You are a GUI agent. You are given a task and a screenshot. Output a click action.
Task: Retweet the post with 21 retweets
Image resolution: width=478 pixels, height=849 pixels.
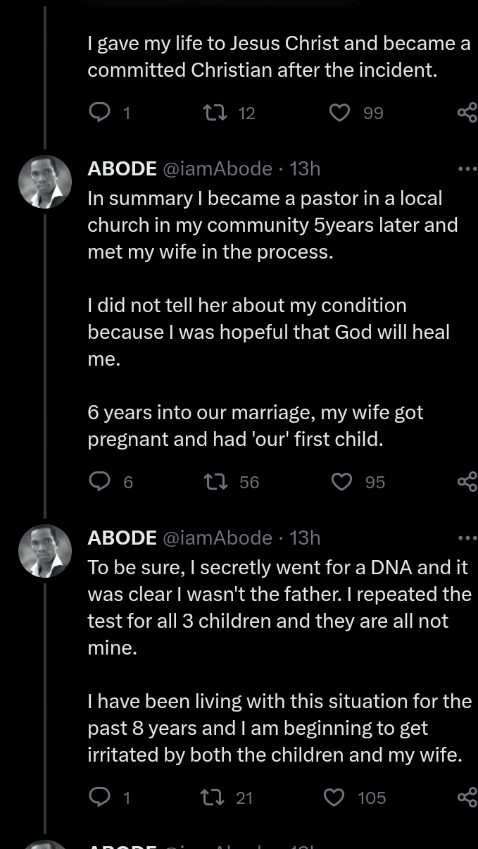click(210, 797)
